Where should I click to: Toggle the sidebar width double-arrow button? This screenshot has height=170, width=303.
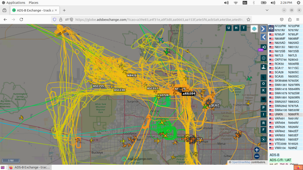[x=271, y=29]
